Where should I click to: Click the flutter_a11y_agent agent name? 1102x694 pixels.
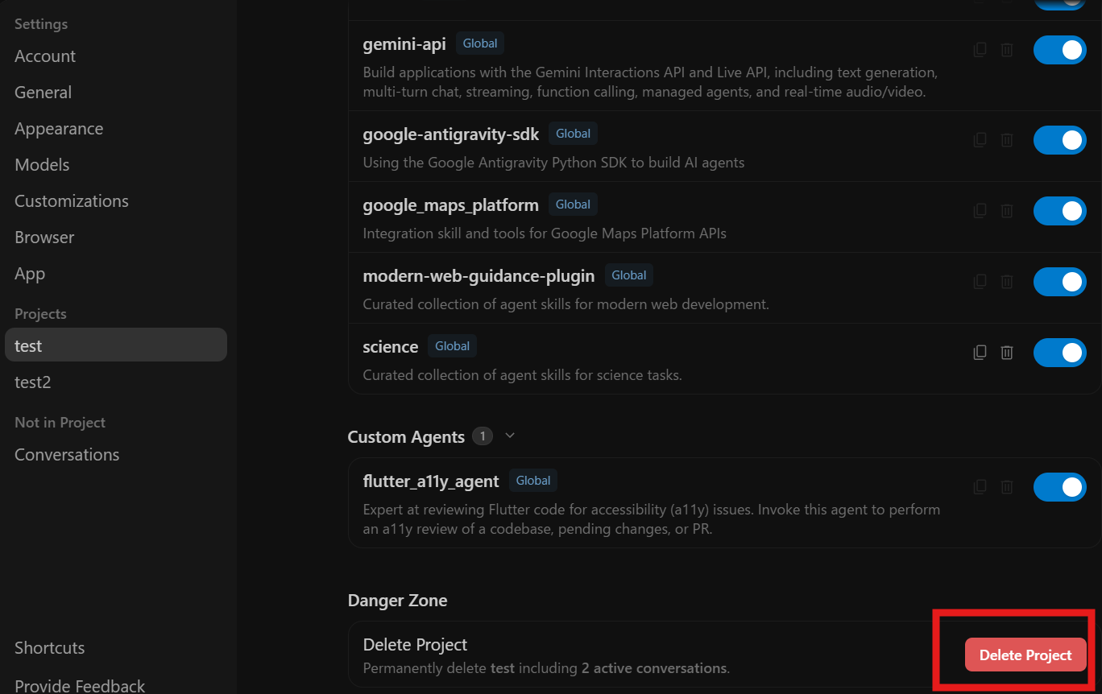point(431,481)
